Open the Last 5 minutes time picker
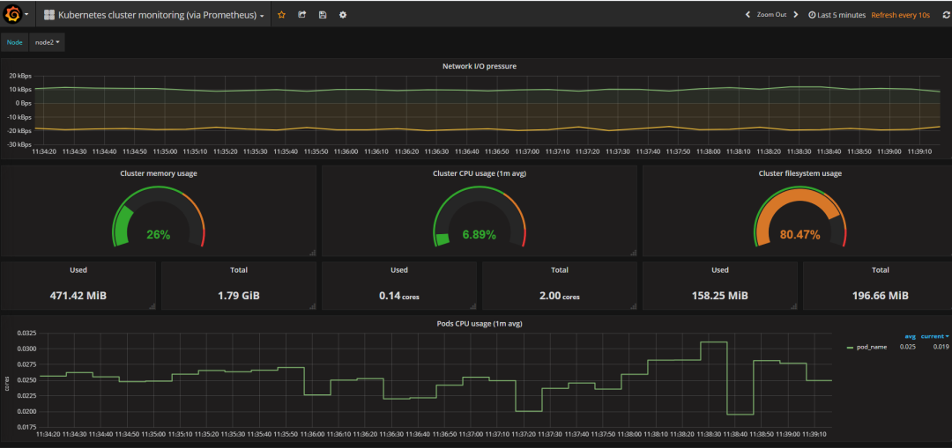Viewport: 952px width, 448px height. tap(837, 15)
